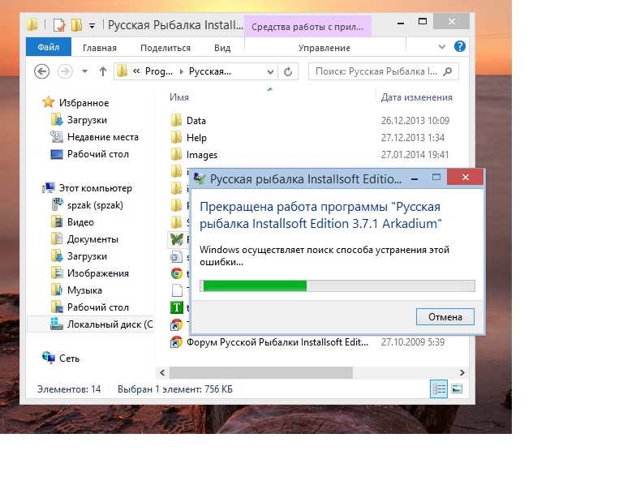The width and height of the screenshot is (623, 498).
Task: Switch to the Вид ribbon tab
Action: [x=222, y=48]
